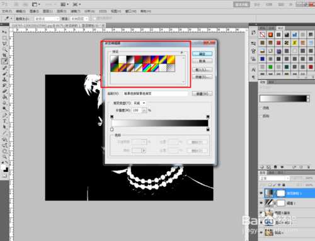Tick the first checkbox below the gradient bar in Adjustments panel
This screenshot has width=315, height=241.
tap(261, 108)
